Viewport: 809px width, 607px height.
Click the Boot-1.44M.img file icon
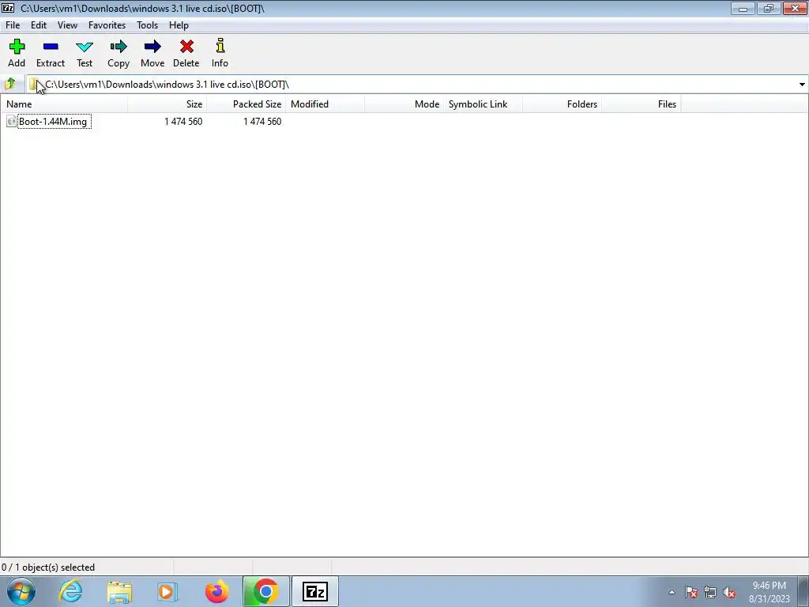(11, 121)
